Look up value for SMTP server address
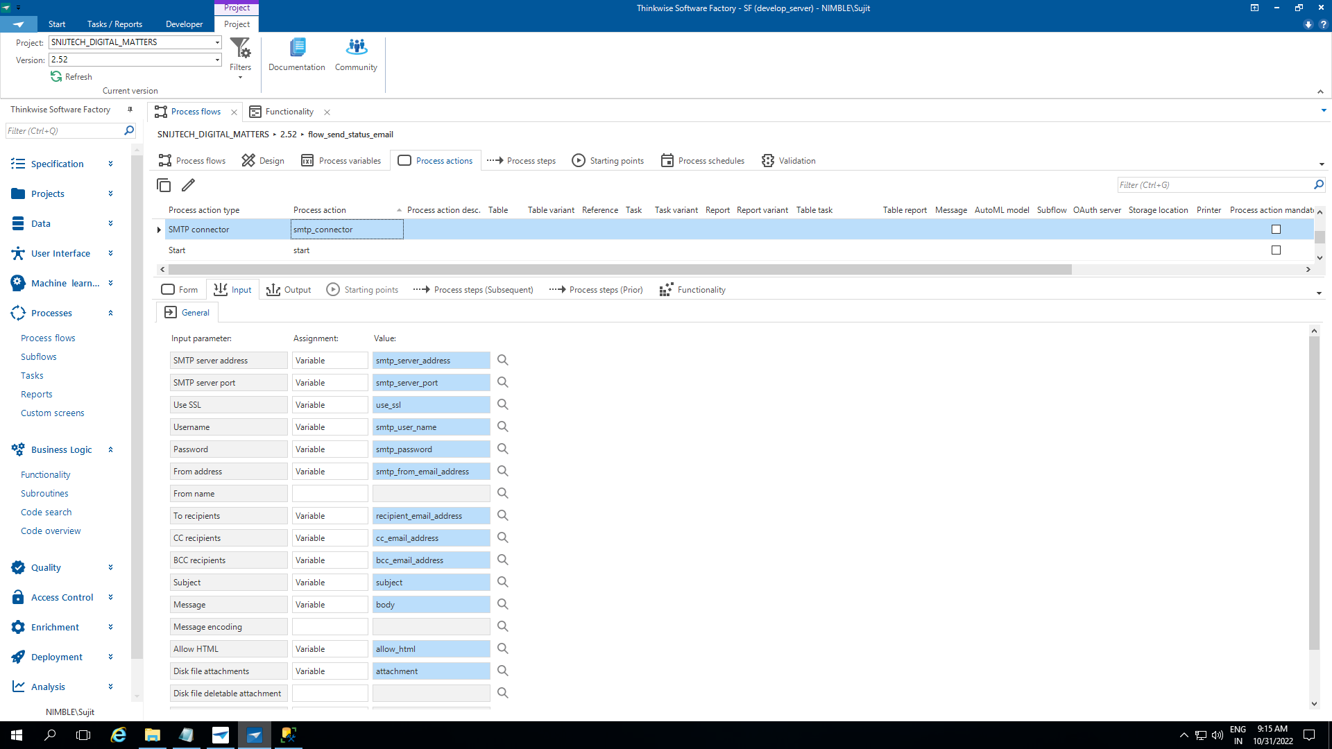 [503, 360]
